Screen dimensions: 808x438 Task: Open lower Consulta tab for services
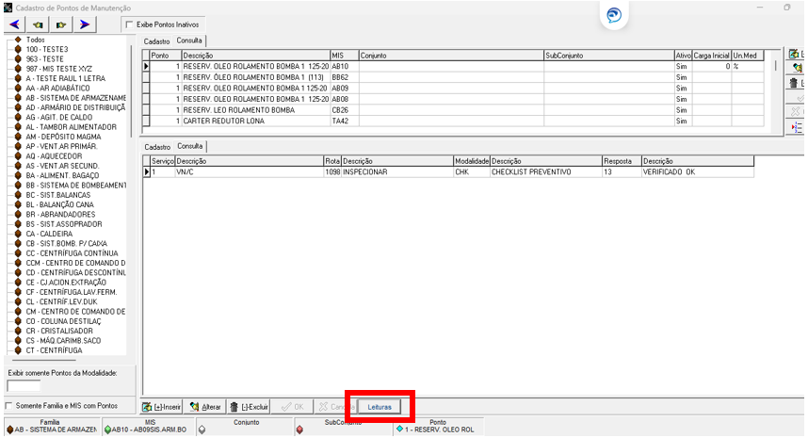point(189,146)
